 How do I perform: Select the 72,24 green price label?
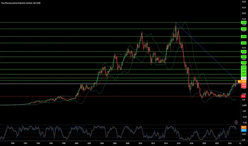pyautogui.click(x=243, y=23)
